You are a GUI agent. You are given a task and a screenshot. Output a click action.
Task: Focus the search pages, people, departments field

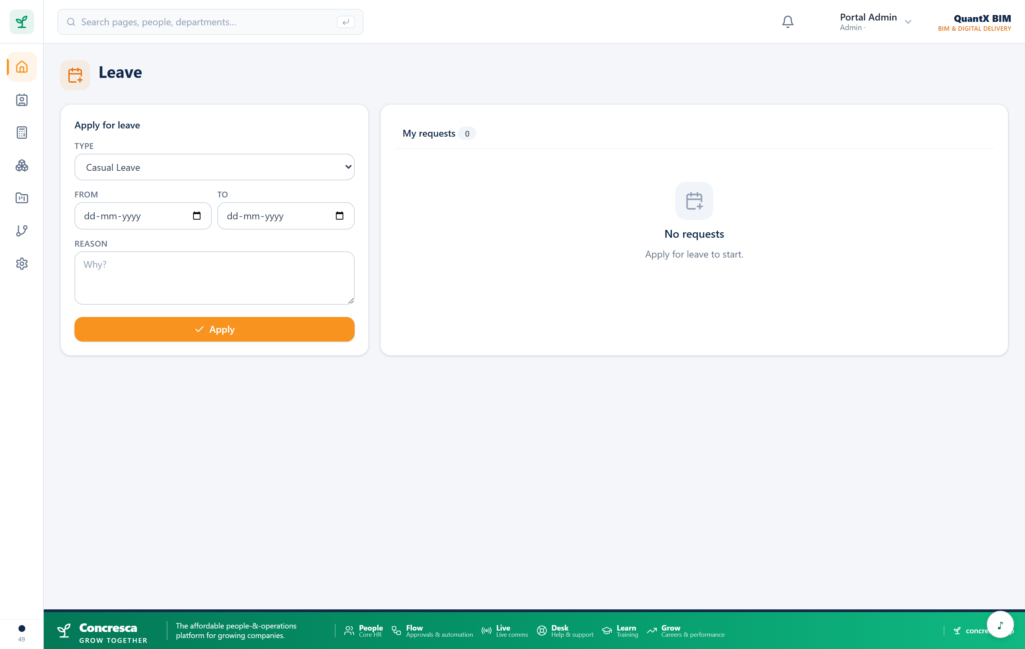[210, 22]
